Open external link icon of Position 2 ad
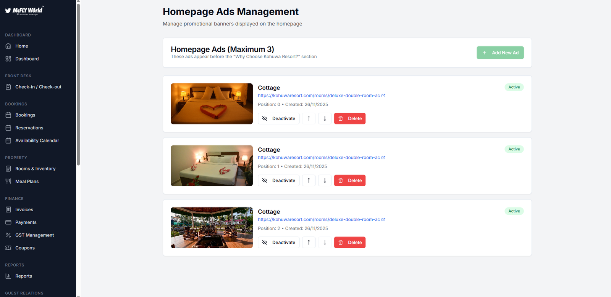Screen dimensions: 611x297 [383, 220]
